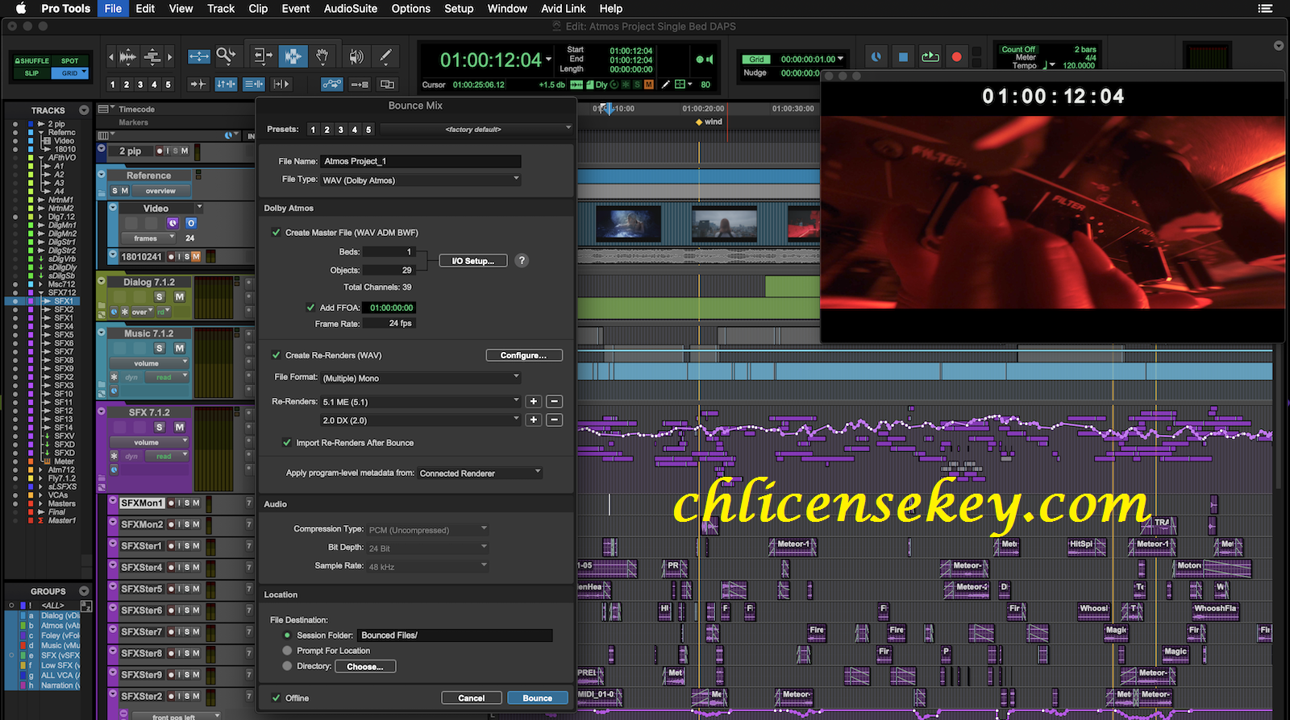Click the Choose... directory button
1290x720 pixels.
(365, 666)
